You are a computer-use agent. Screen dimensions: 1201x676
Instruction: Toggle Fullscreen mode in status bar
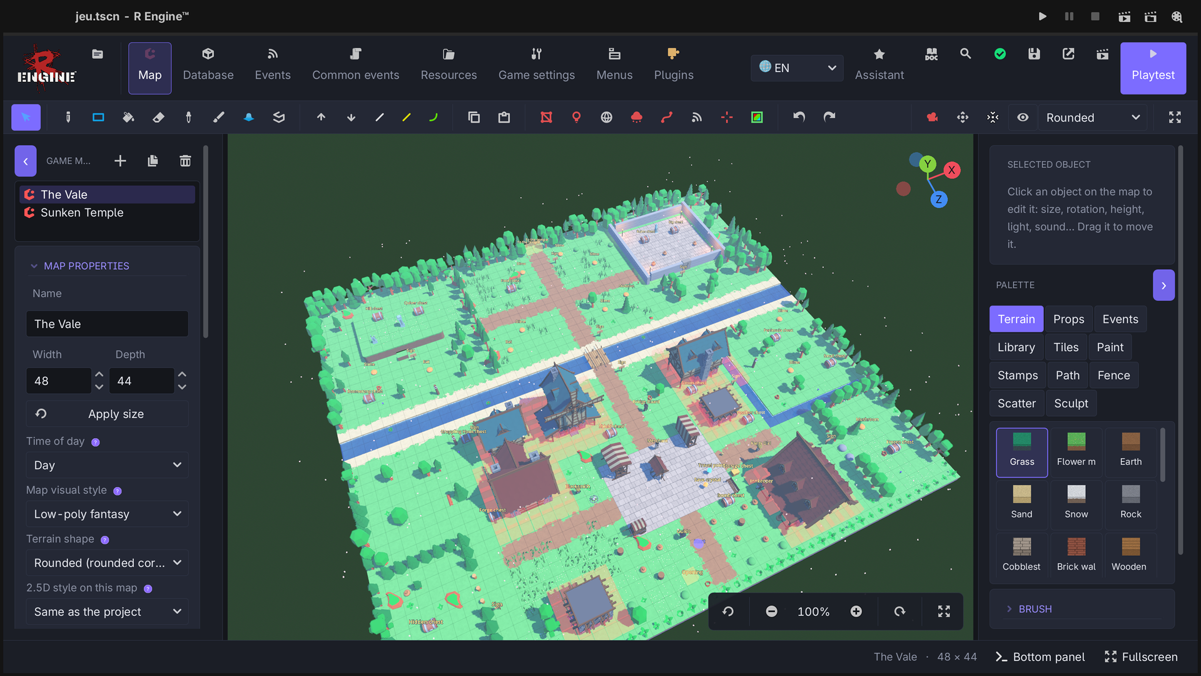tap(1142, 657)
